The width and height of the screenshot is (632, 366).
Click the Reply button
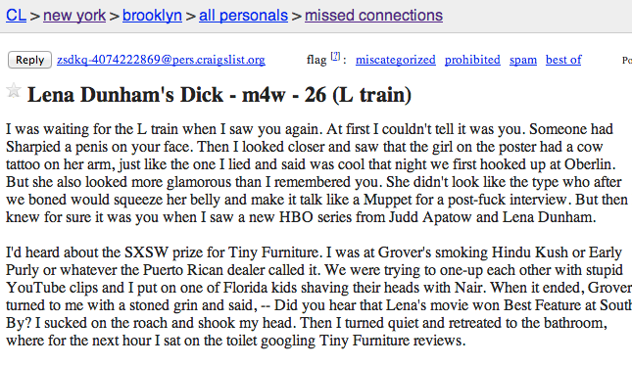click(29, 60)
